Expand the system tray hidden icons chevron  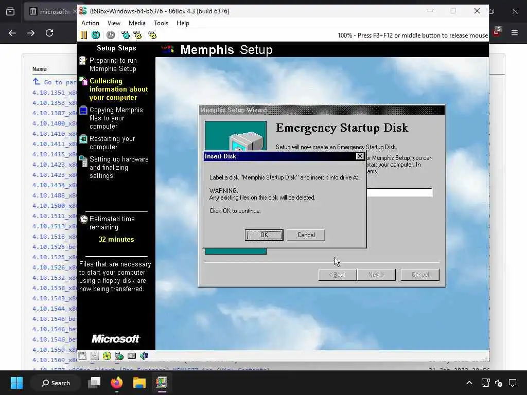click(469, 383)
